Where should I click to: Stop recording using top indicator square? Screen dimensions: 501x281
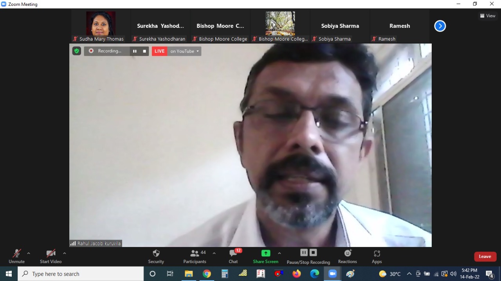144,51
